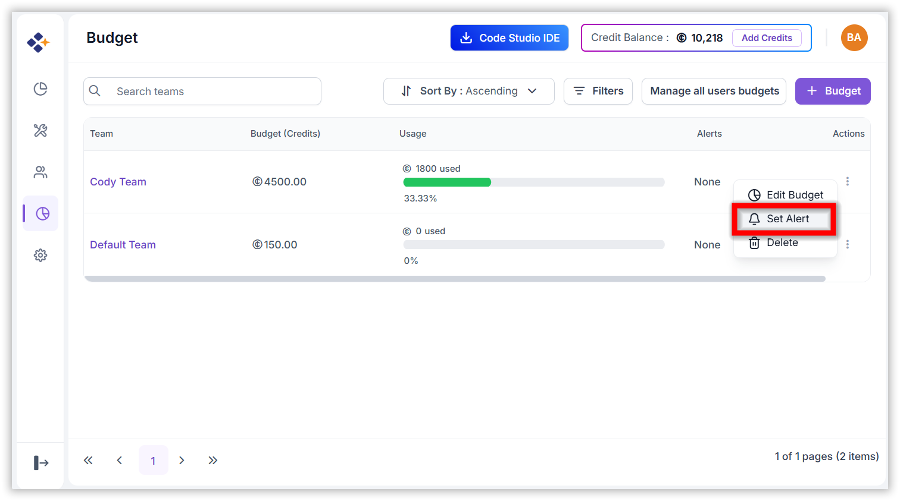This screenshot has width=900, height=501.
Task: Click the app logo in the sidebar
Action: pos(38,42)
